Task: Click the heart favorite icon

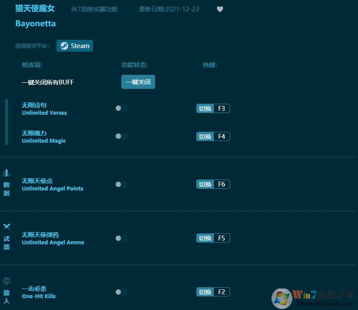Action: pyautogui.click(x=220, y=9)
